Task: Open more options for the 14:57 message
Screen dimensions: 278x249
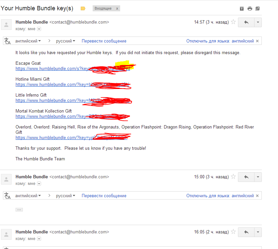Action: point(258,22)
